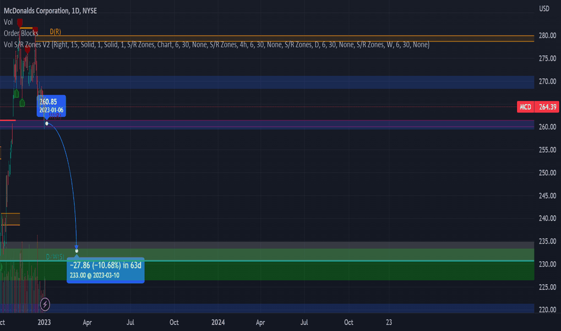Click the lightning bolt events icon
The height and width of the screenshot is (331, 561).
[x=45, y=305]
